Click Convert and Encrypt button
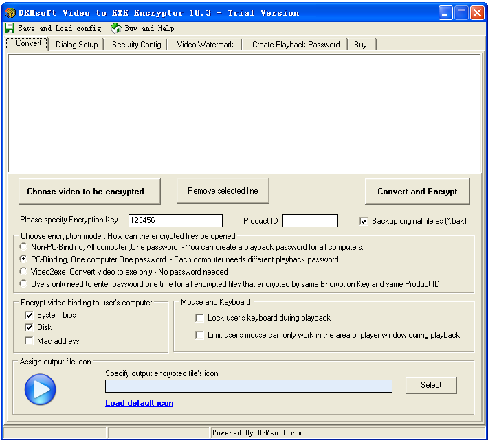 point(417,191)
